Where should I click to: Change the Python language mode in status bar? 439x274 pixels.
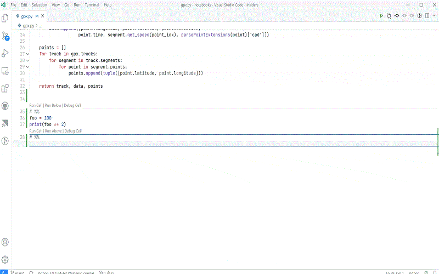click(x=414, y=272)
